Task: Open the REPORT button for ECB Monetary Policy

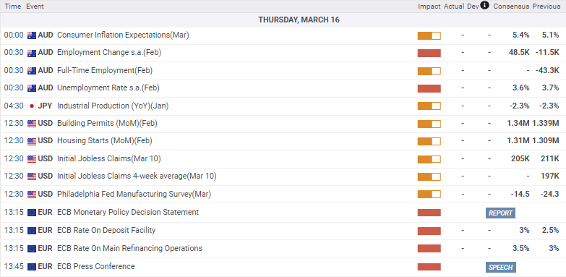Action: [x=500, y=213]
